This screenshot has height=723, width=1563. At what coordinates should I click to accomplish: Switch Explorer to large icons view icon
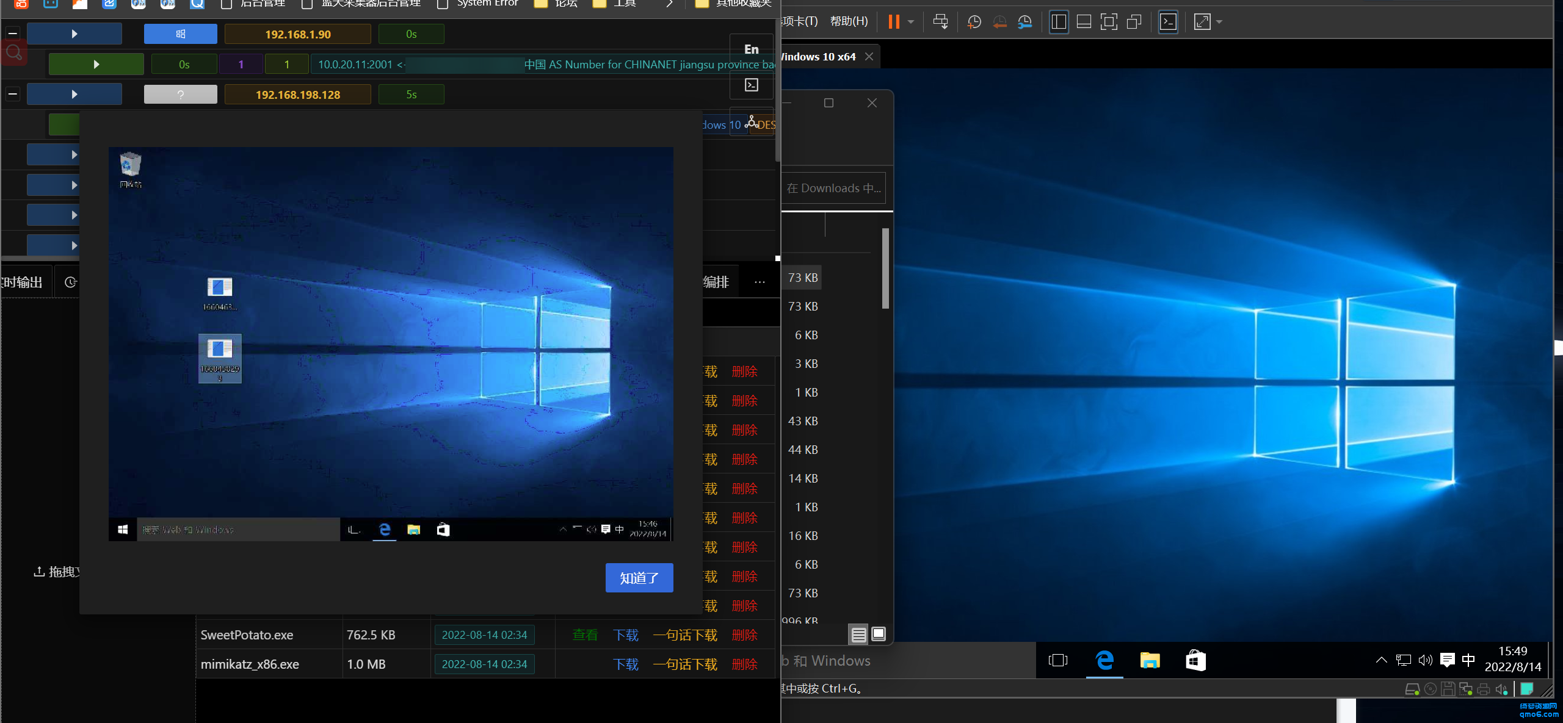coord(878,635)
